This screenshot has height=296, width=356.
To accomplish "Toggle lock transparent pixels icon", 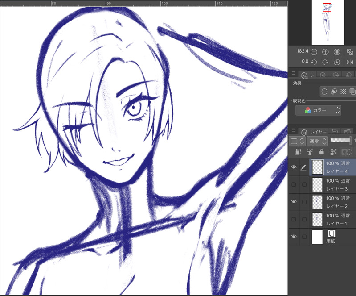I will coord(333,152).
